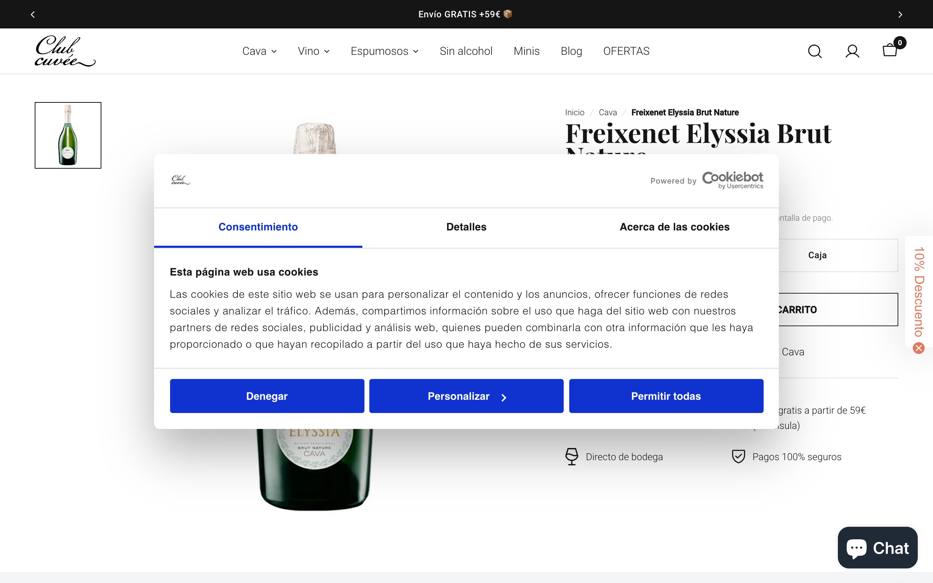View the shopping cart with 0 items
This screenshot has width=933, height=583.
click(x=890, y=51)
